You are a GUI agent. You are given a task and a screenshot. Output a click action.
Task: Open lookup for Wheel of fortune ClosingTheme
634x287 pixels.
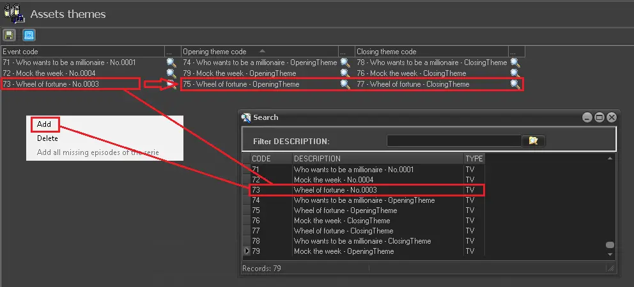(x=515, y=84)
